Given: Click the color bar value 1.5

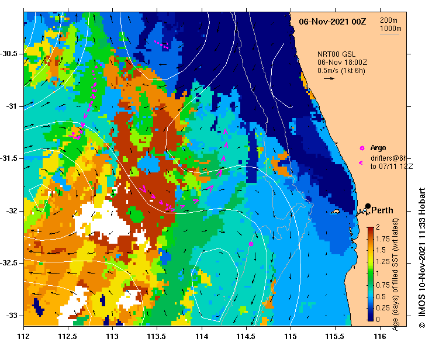Looking at the screenshot, I should pyautogui.click(x=381, y=250).
